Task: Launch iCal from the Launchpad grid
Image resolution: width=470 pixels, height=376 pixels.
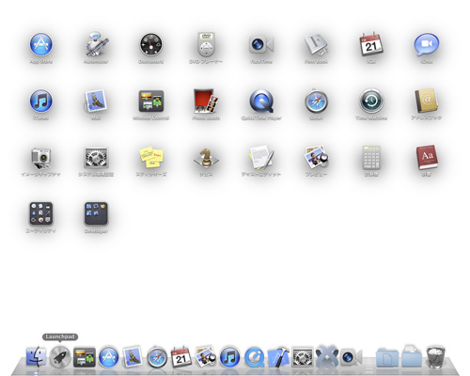Action: pos(371,44)
